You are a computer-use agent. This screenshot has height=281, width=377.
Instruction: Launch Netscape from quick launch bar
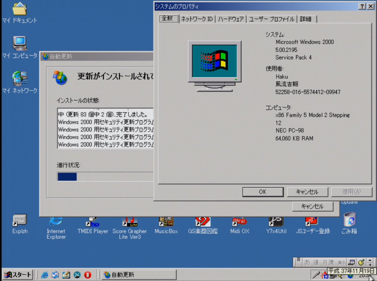[77, 275]
